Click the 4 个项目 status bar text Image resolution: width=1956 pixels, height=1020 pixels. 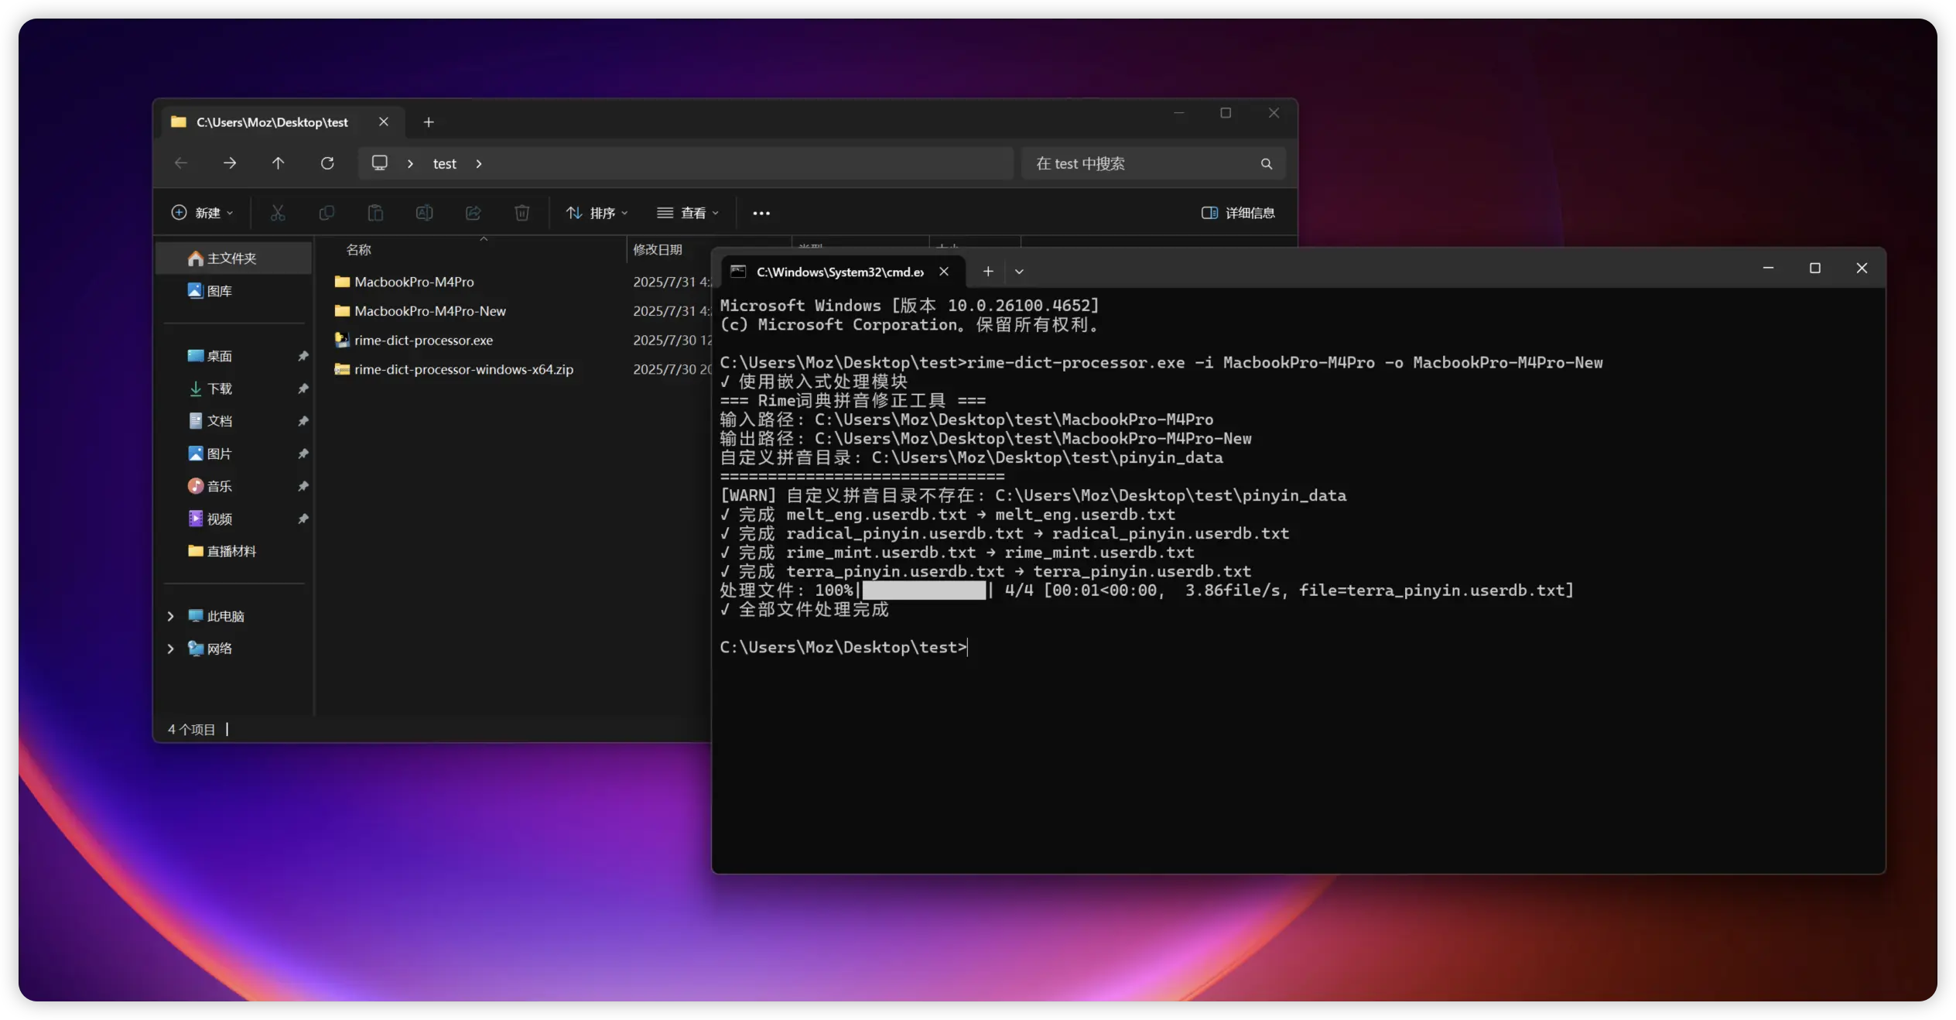pyautogui.click(x=191, y=729)
